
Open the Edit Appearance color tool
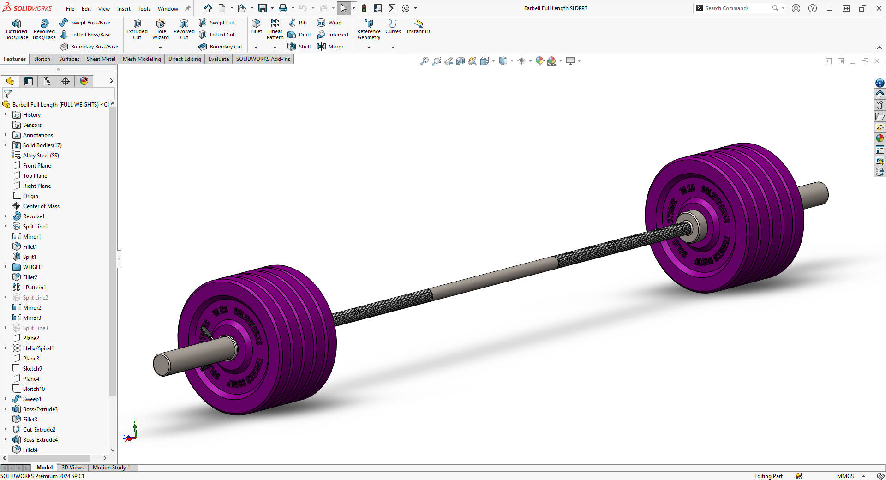(539, 61)
